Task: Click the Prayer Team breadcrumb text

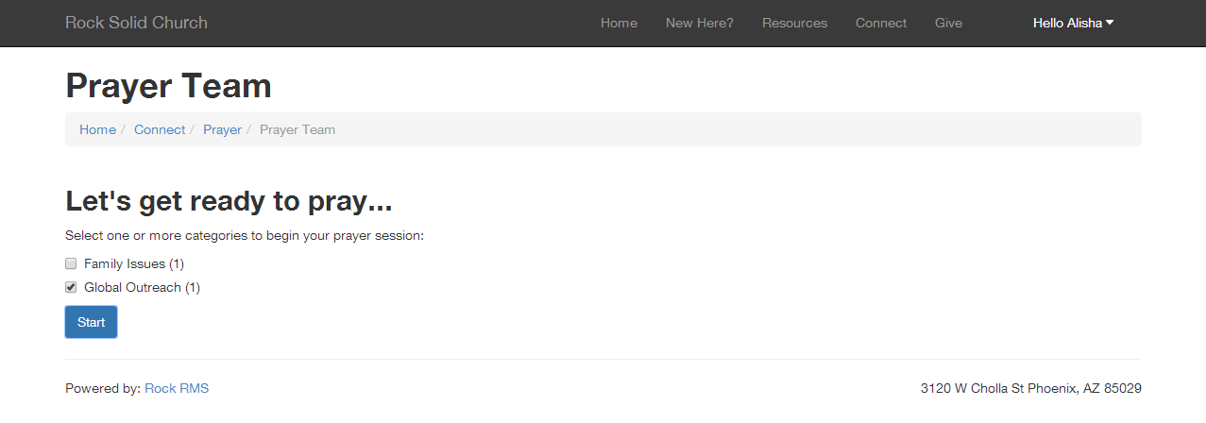Action: [297, 129]
